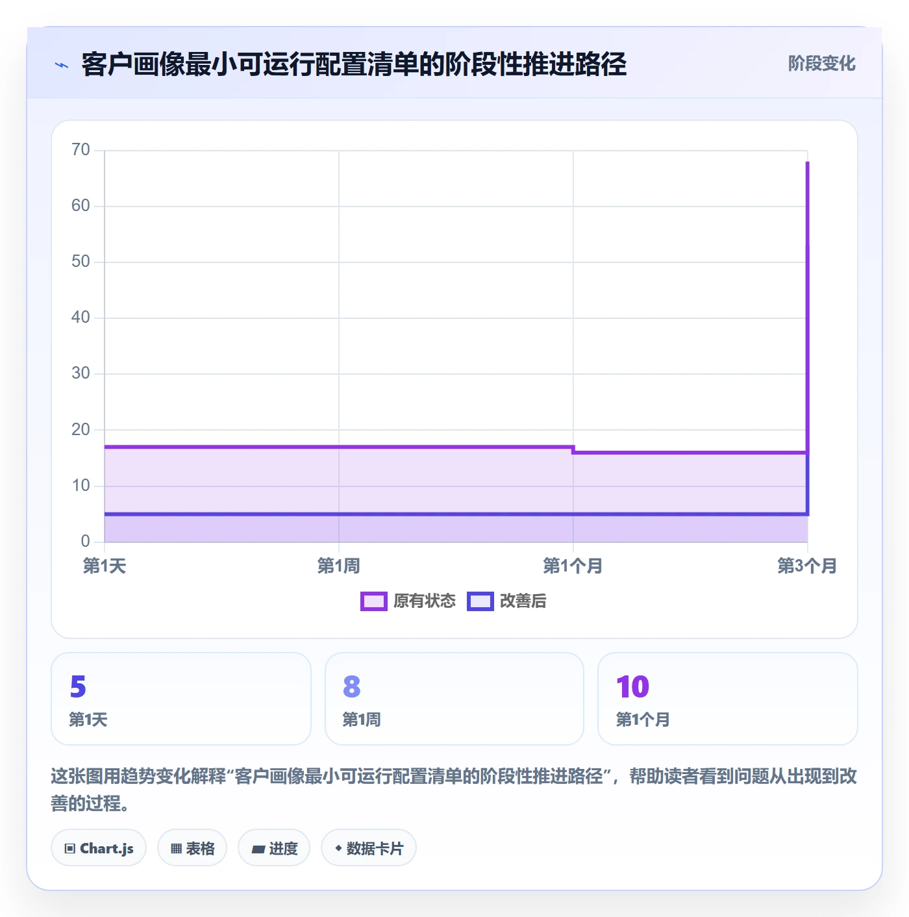Select the 数据卡片 tag
Screen dimensions: 909x917
(369, 848)
